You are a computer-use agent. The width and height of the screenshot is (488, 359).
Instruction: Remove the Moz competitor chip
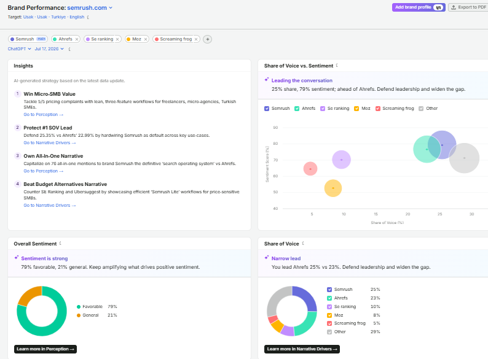coord(145,39)
